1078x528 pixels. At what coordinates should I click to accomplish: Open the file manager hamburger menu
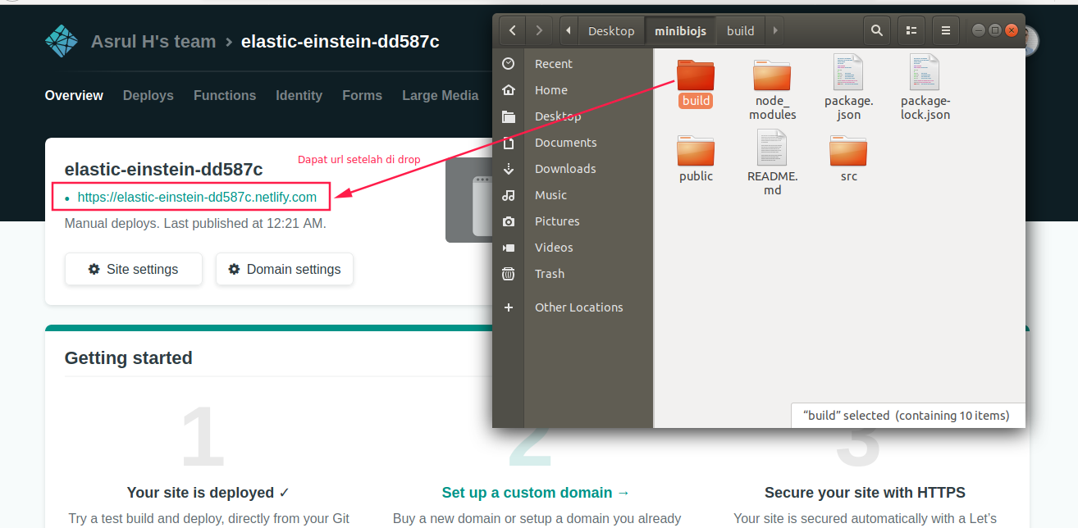[x=946, y=31]
